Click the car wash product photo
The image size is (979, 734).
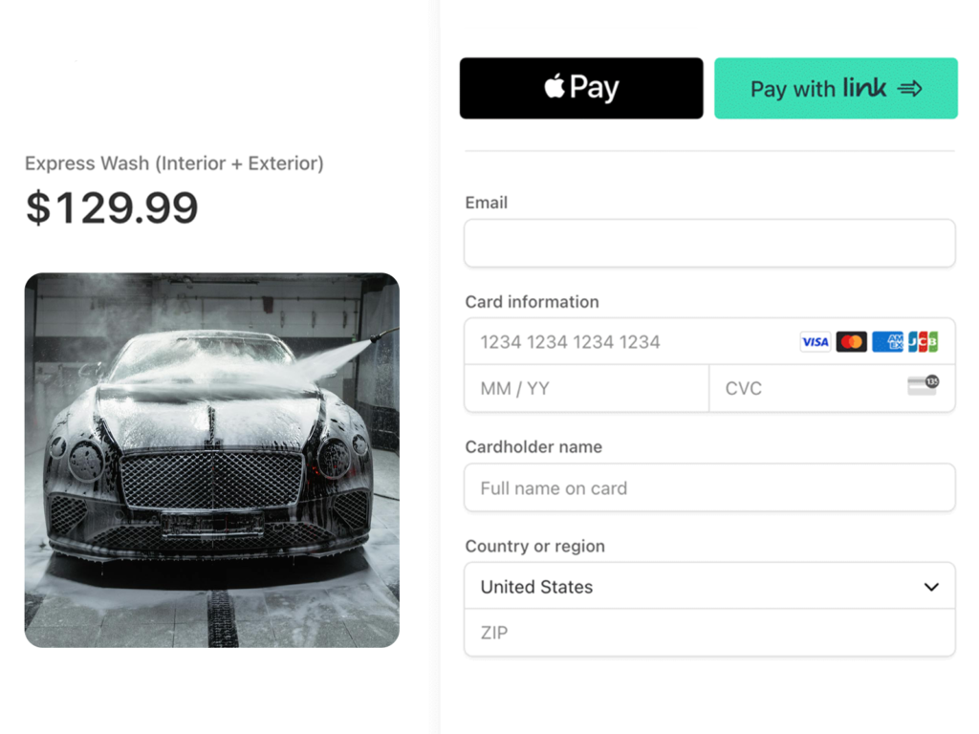(212, 460)
